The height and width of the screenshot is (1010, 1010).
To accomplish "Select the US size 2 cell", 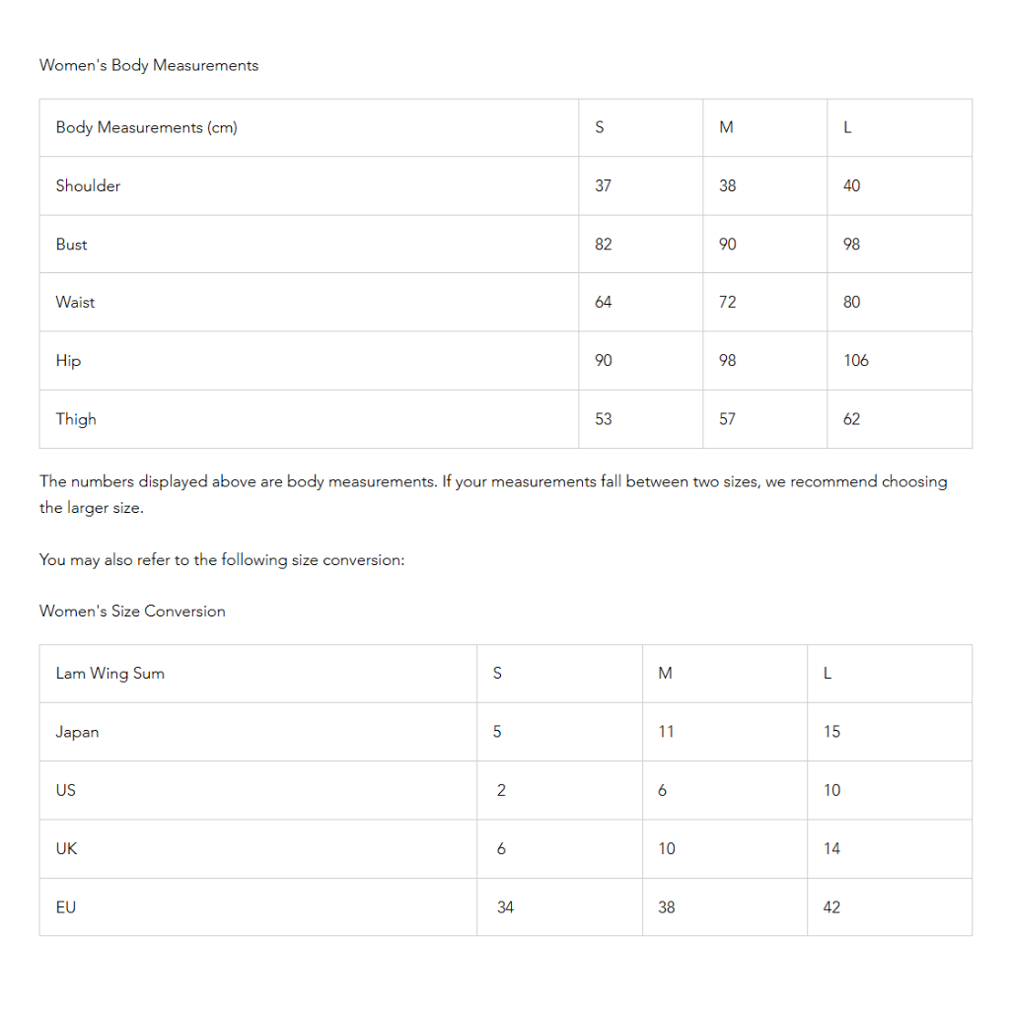I will [x=501, y=790].
